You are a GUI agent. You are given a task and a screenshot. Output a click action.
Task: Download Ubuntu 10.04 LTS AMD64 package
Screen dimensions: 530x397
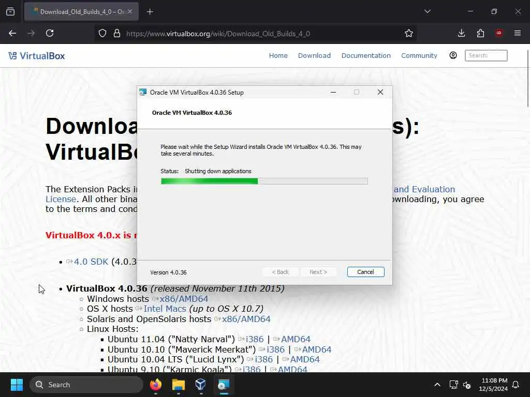(x=305, y=359)
